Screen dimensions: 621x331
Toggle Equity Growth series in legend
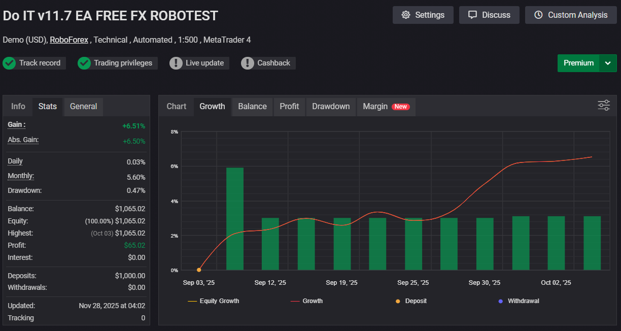[x=213, y=301]
